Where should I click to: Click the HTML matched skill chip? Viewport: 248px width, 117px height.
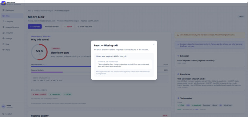[67, 94]
